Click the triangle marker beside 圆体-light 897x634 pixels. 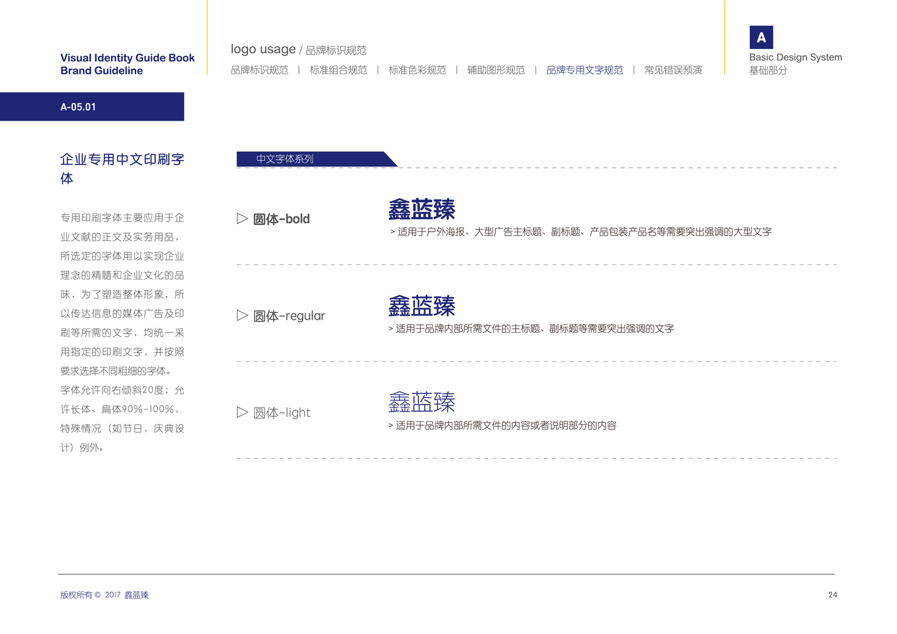pyautogui.click(x=242, y=412)
